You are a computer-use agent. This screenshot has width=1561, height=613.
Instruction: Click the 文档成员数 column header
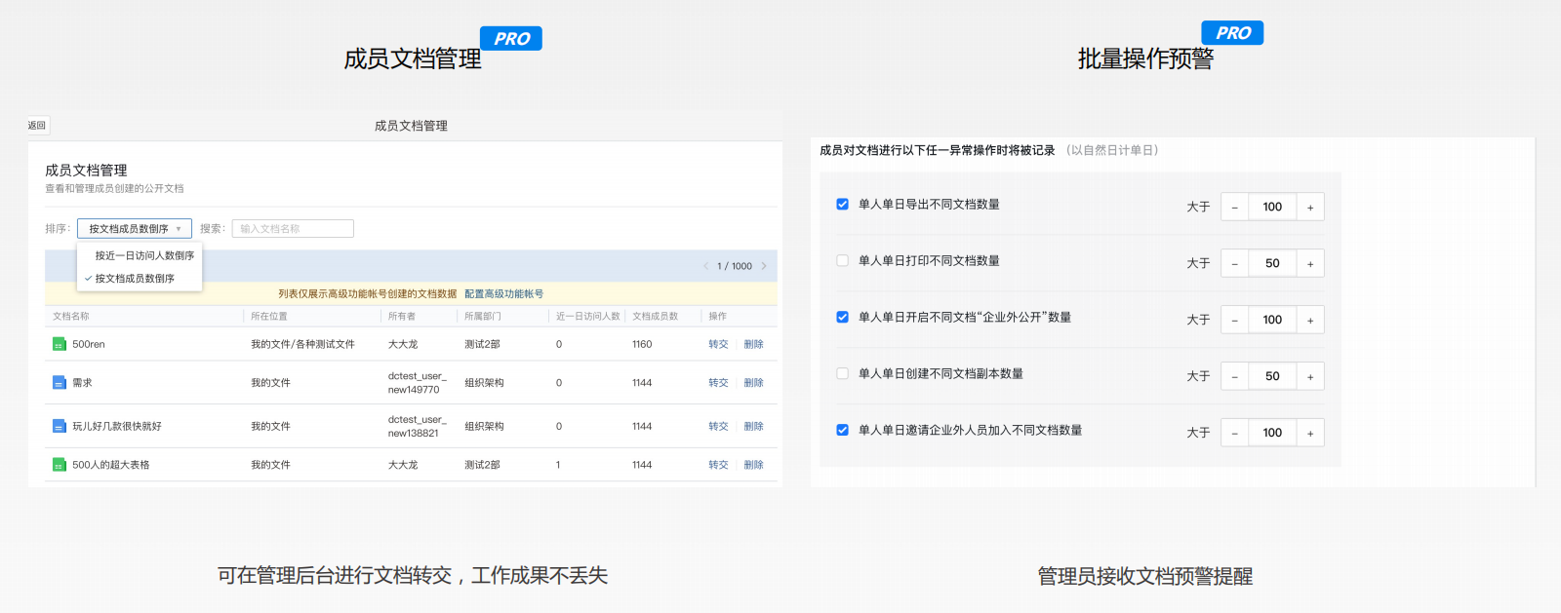[656, 317]
